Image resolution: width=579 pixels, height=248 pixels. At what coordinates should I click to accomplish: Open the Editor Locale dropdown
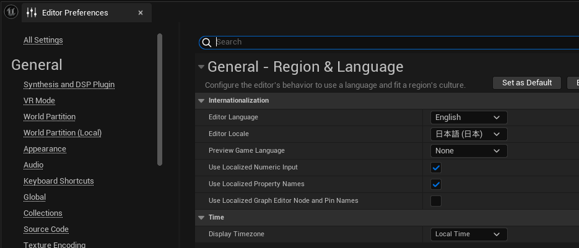click(468, 134)
